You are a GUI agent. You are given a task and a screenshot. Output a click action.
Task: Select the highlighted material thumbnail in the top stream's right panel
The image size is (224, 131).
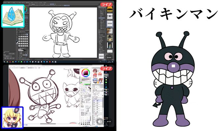click(x=110, y=24)
